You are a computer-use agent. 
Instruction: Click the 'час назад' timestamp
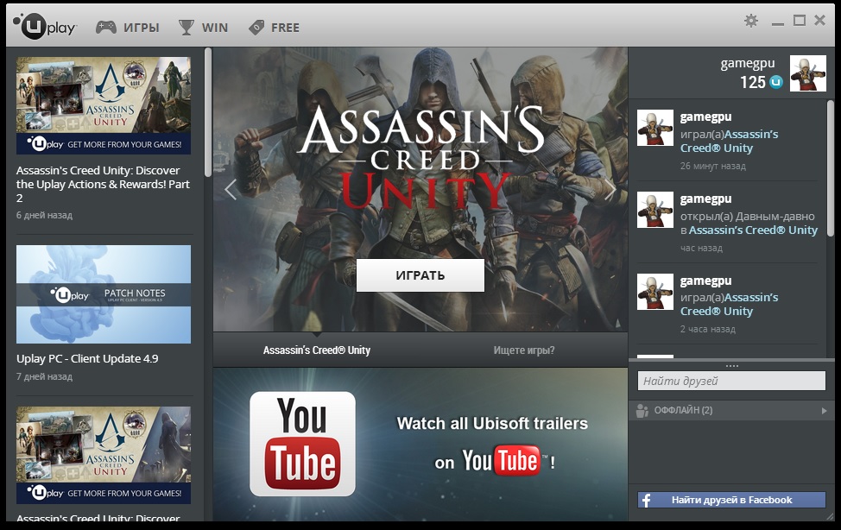pyautogui.click(x=701, y=249)
